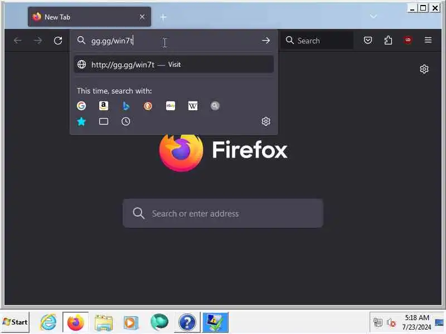Select the gray magnifier search engine
This screenshot has width=446, height=334.
[x=215, y=106]
